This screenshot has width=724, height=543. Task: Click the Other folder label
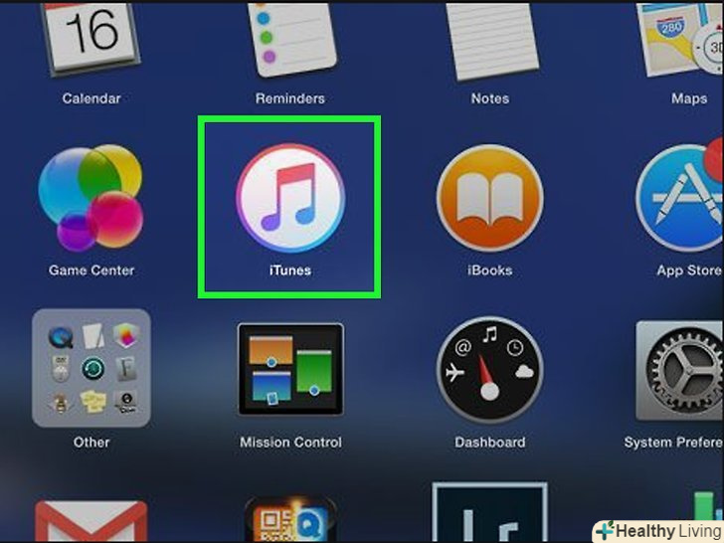coord(91,443)
